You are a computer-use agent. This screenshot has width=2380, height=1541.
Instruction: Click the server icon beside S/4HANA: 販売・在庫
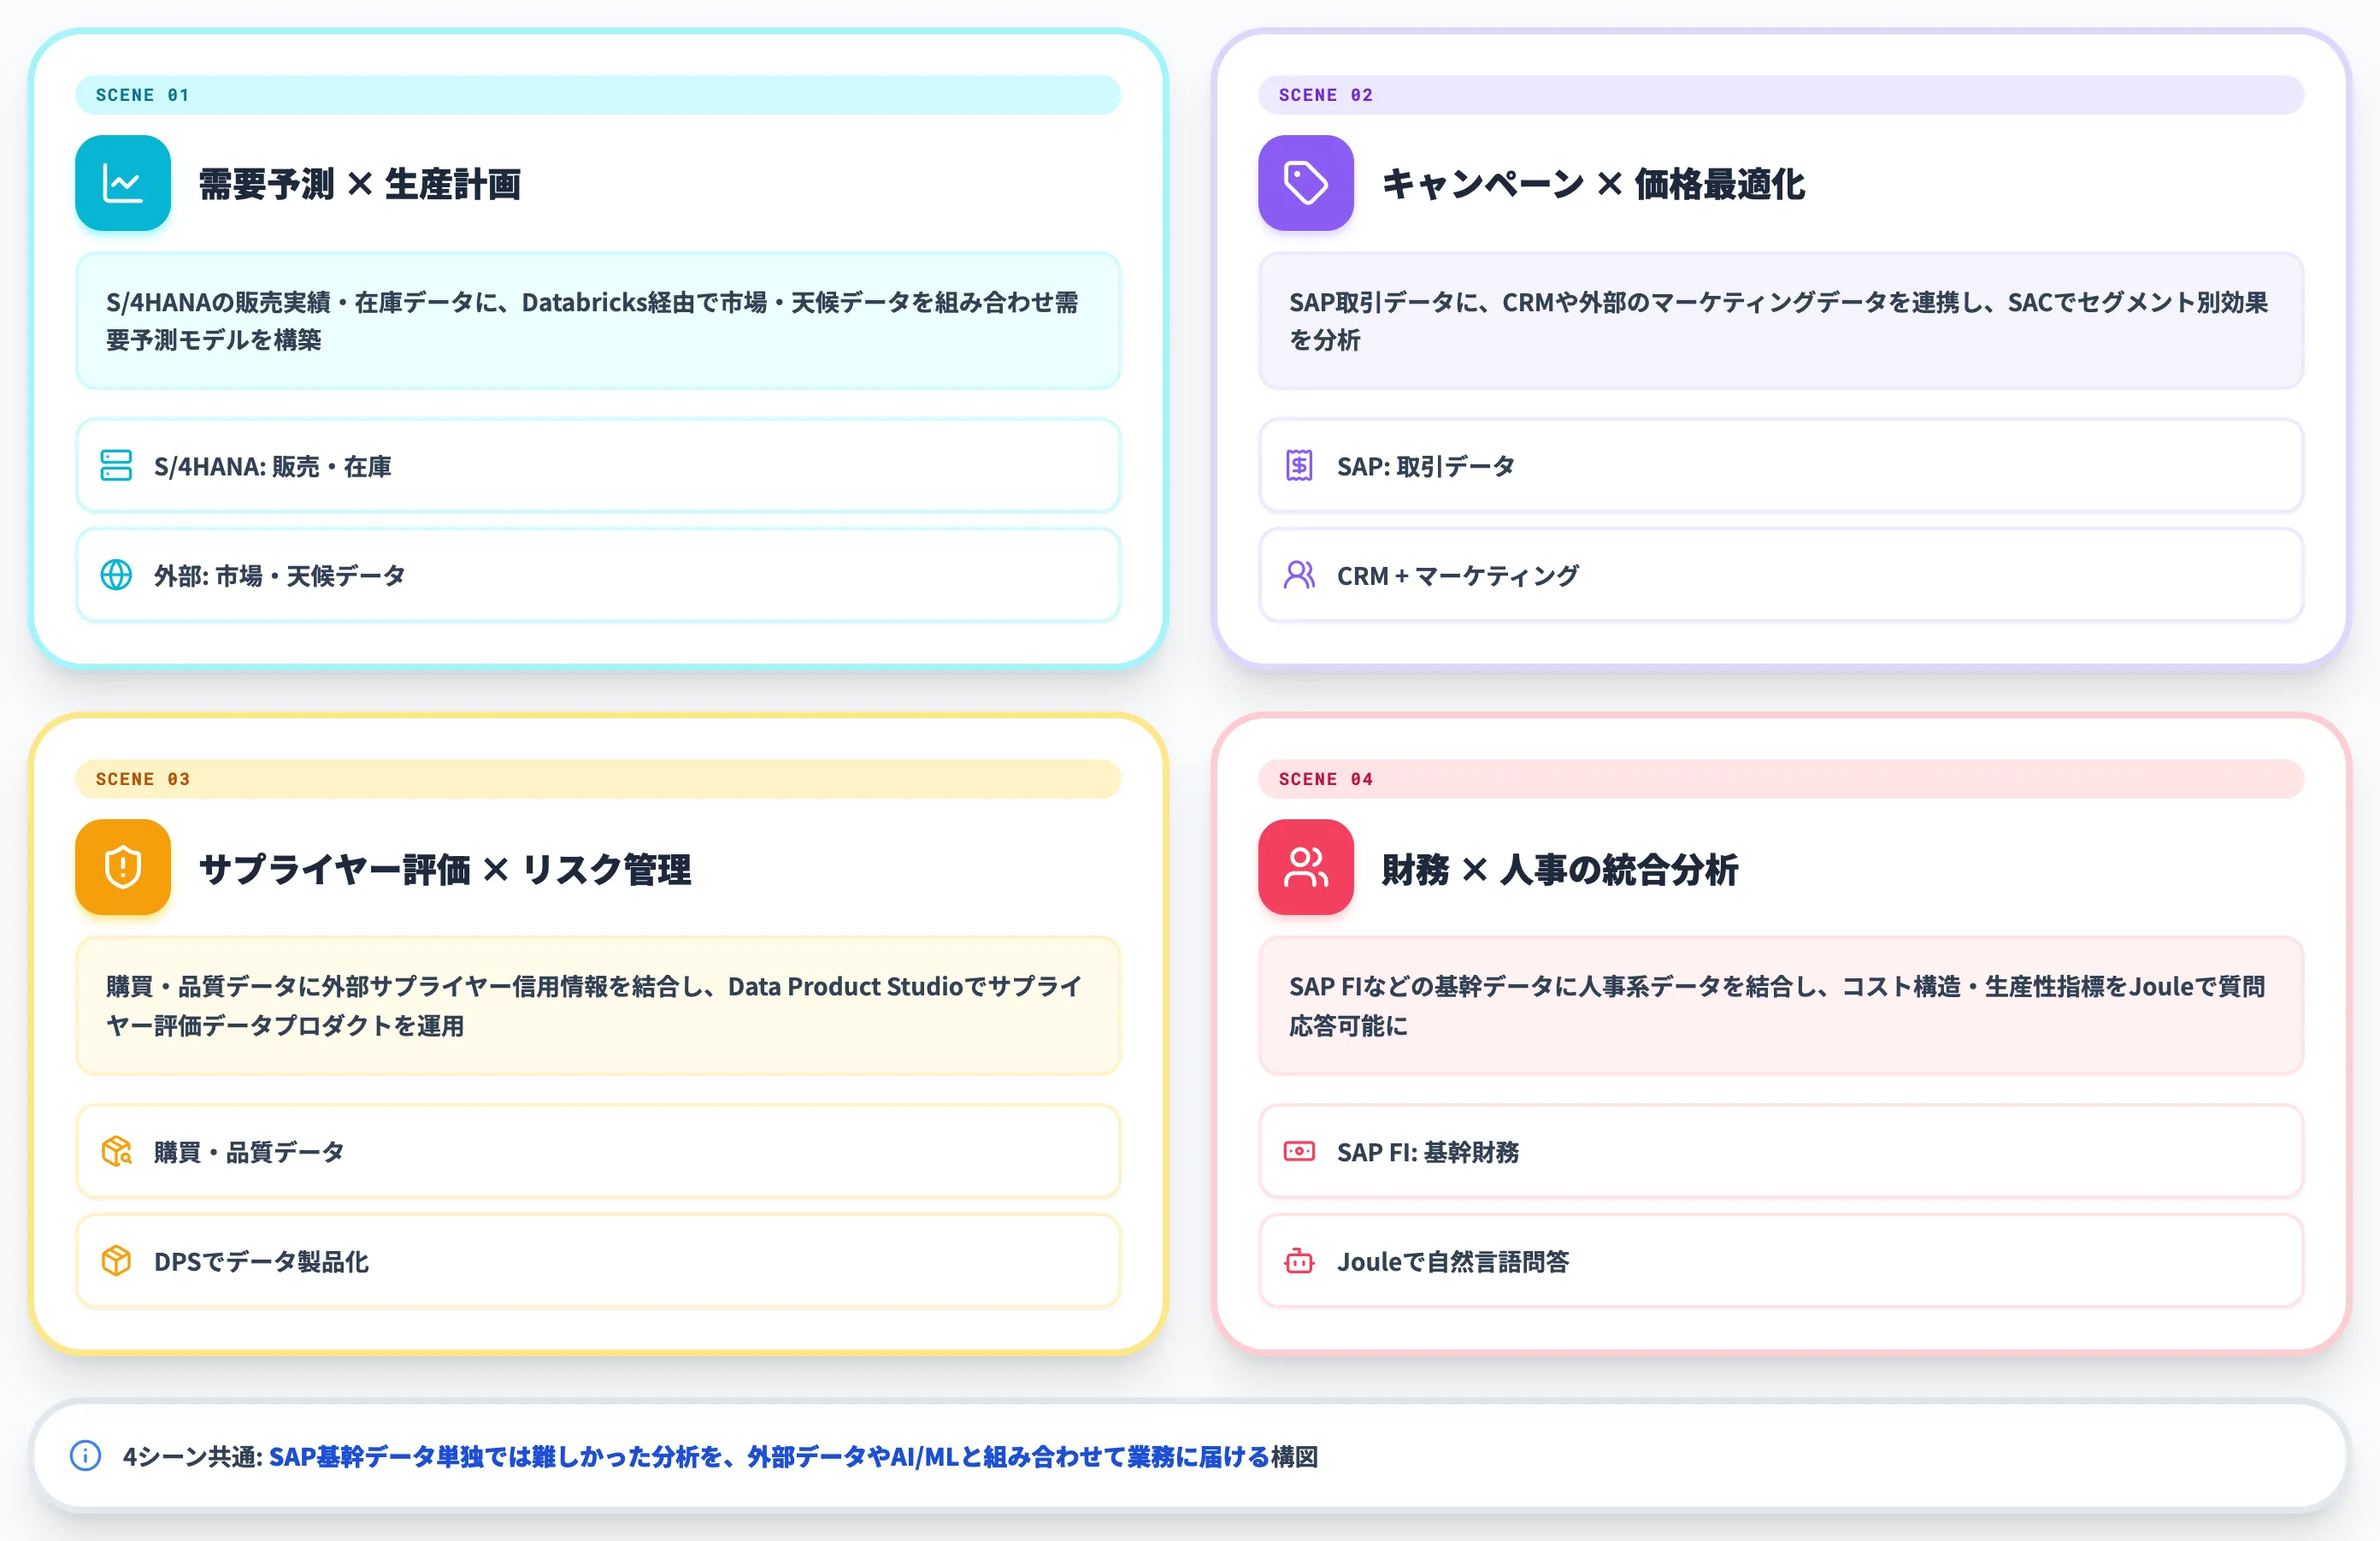(116, 465)
